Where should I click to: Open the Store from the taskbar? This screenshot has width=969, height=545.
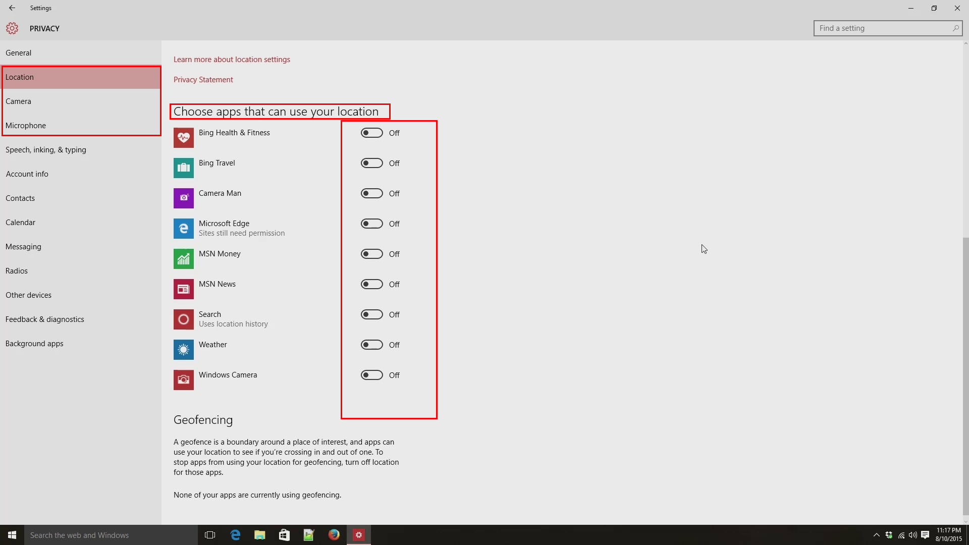[x=285, y=535]
